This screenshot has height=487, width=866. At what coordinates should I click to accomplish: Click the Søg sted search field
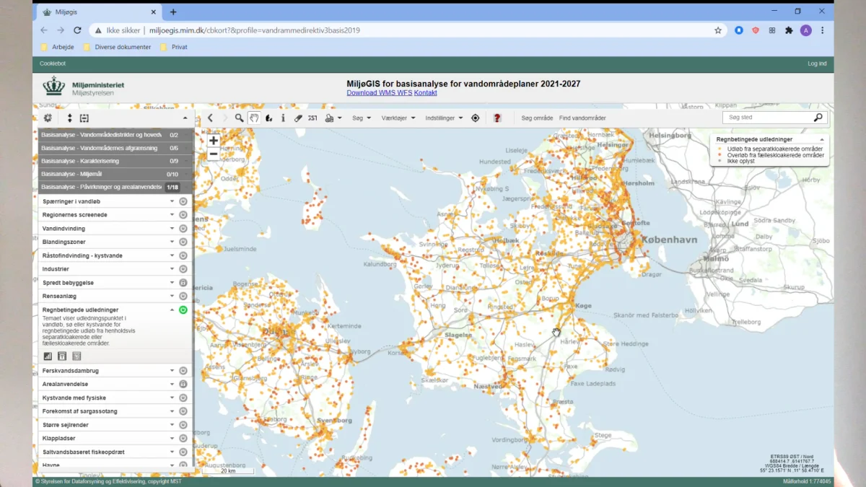[768, 118]
